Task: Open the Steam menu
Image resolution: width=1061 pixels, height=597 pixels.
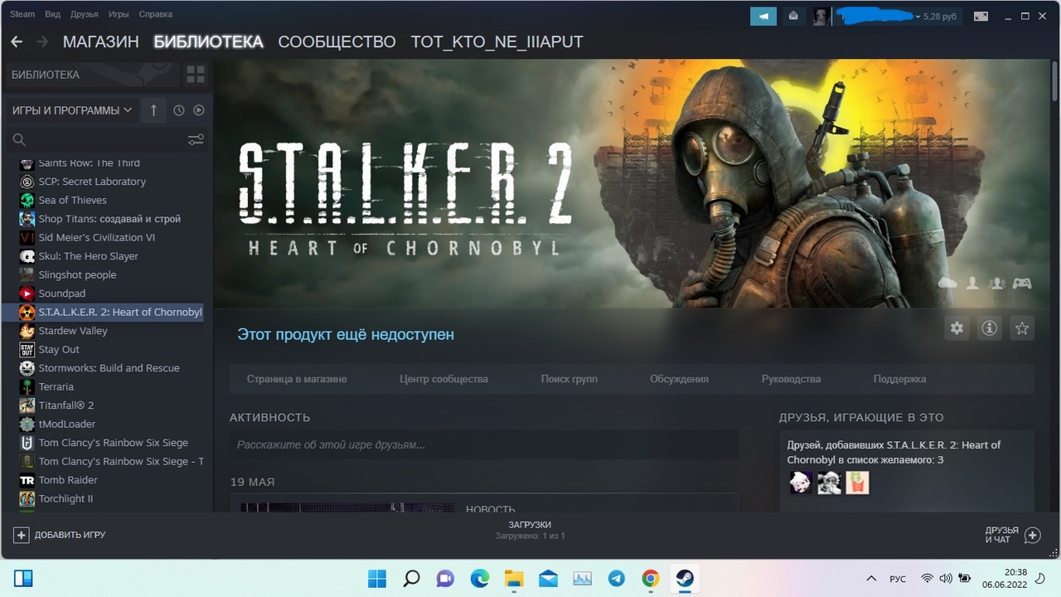Action: click(22, 14)
